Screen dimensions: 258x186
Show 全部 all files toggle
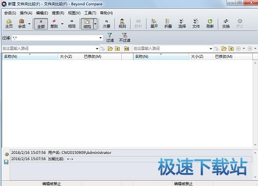(x=41, y=24)
